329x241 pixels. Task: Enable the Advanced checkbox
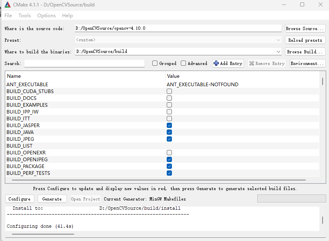(183, 63)
